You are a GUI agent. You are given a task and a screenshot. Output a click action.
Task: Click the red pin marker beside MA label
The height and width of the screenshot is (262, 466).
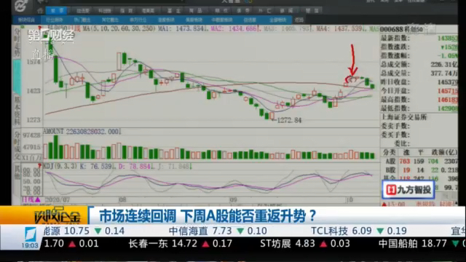point(39,28)
